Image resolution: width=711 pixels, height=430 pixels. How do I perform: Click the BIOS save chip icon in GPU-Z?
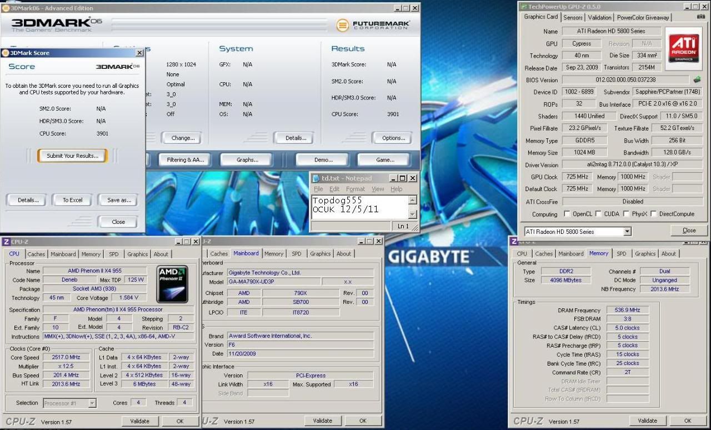[x=697, y=80]
